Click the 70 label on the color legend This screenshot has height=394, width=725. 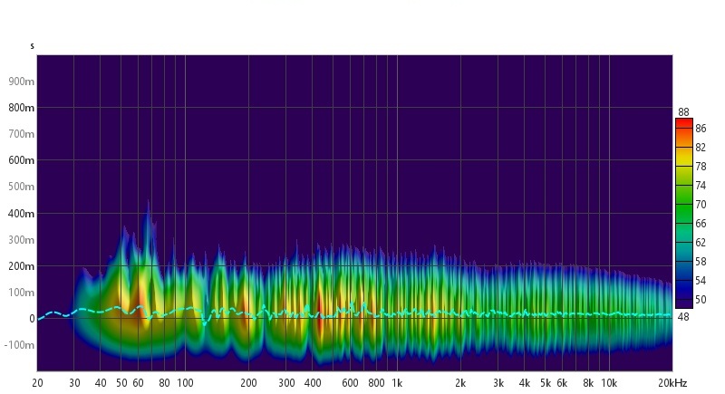(x=701, y=205)
